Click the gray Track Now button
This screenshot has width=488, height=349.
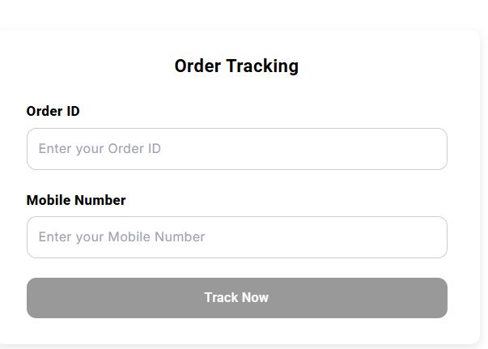[236, 298]
